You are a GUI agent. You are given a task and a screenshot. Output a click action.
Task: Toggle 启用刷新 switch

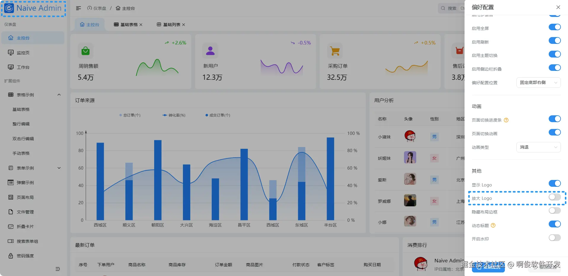click(554, 41)
